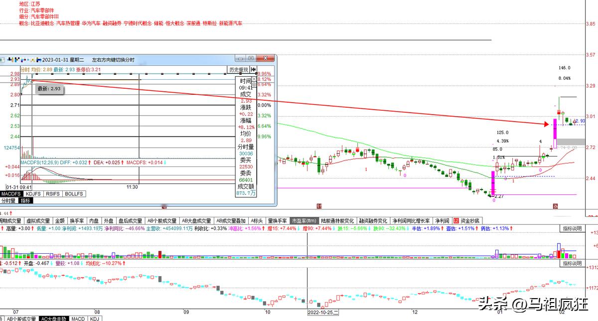This screenshot has width=598, height=321.
Task: Select the RSIFS indicator tab
Action: [x=54, y=193]
